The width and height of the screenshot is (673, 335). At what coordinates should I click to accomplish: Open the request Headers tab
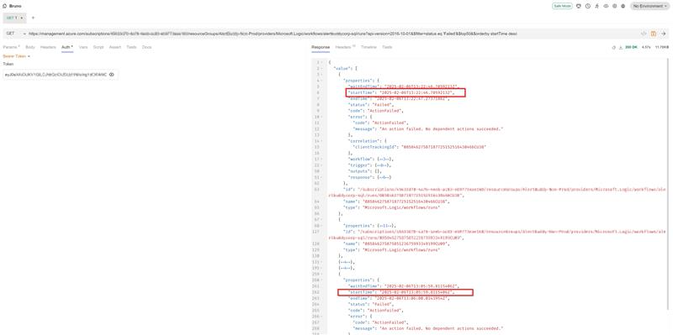48,47
